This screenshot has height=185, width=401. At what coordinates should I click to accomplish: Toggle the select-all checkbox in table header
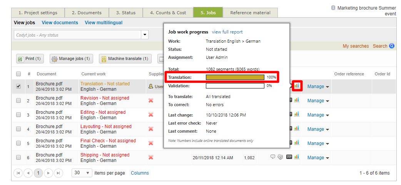click(18, 74)
